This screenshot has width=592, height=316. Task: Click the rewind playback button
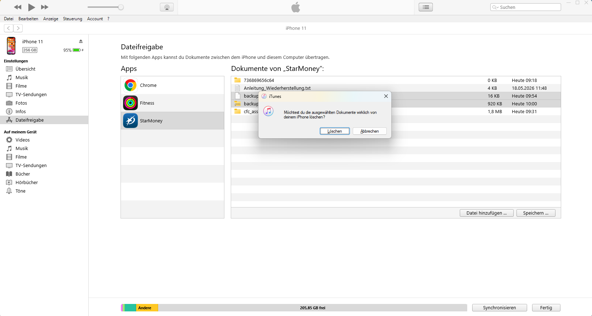[17, 7]
